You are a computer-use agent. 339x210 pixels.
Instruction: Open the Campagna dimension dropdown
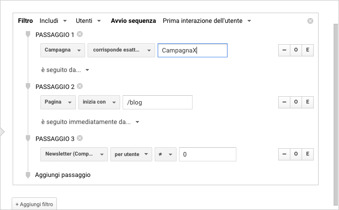[x=63, y=51]
